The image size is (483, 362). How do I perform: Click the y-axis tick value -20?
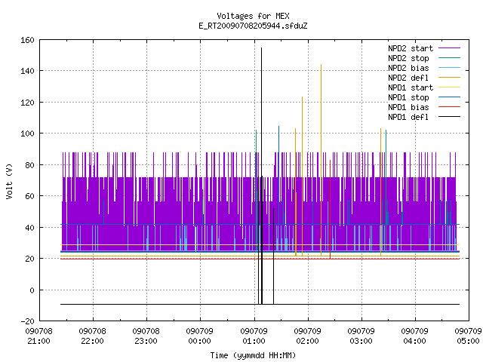point(27,321)
